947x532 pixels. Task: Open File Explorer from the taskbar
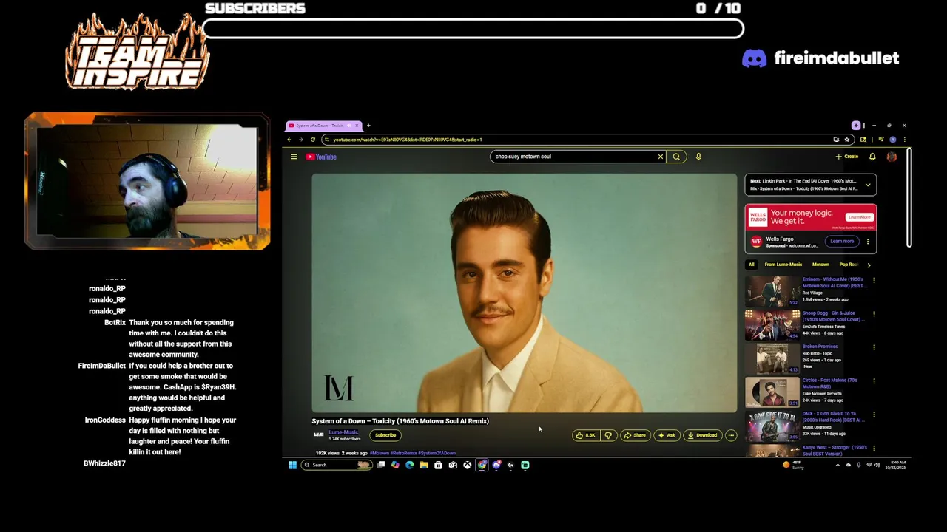424,465
